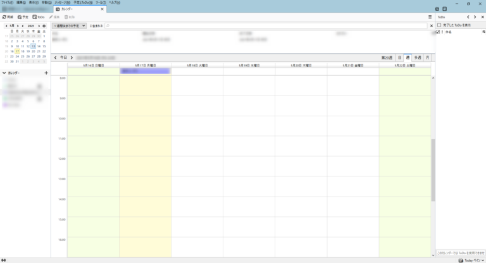Switch to the 多週 (multiweek) view tab
486x263 pixels.
[418, 58]
